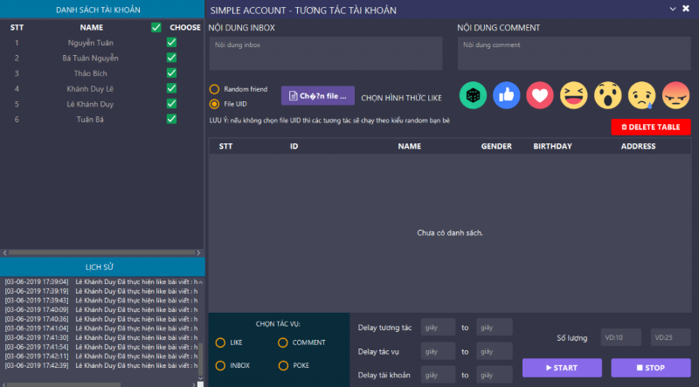Select the Random friend radio option
The width and height of the screenshot is (699, 387).
(214, 89)
